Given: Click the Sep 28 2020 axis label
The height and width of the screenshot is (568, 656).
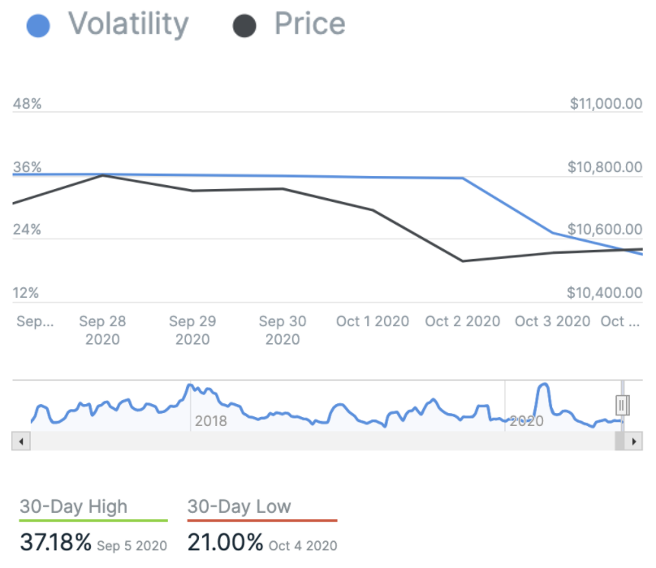Looking at the screenshot, I should point(102,330).
